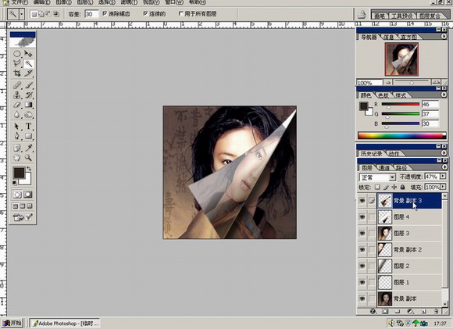Hide the 图层 1 layer
This screenshot has height=329, width=453.
[x=362, y=282]
